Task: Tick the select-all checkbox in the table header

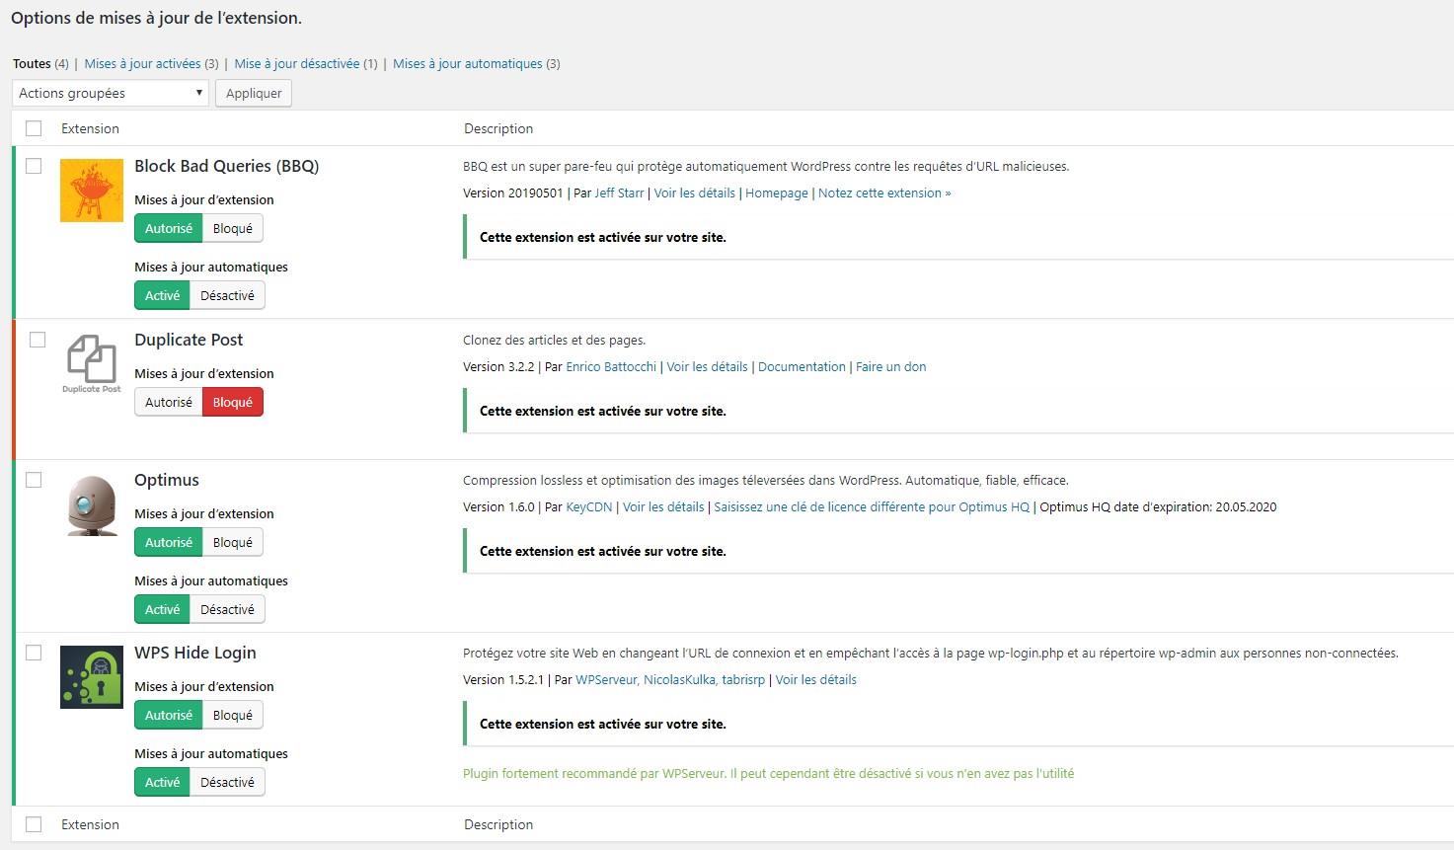Action: click(x=34, y=128)
